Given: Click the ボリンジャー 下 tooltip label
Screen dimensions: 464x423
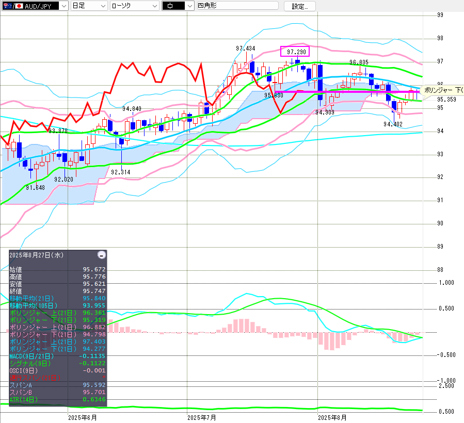Looking at the screenshot, I should tap(443, 90).
